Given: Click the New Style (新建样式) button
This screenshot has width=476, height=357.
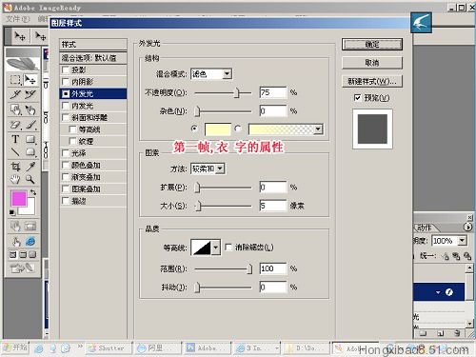Looking at the screenshot, I should 372,81.
